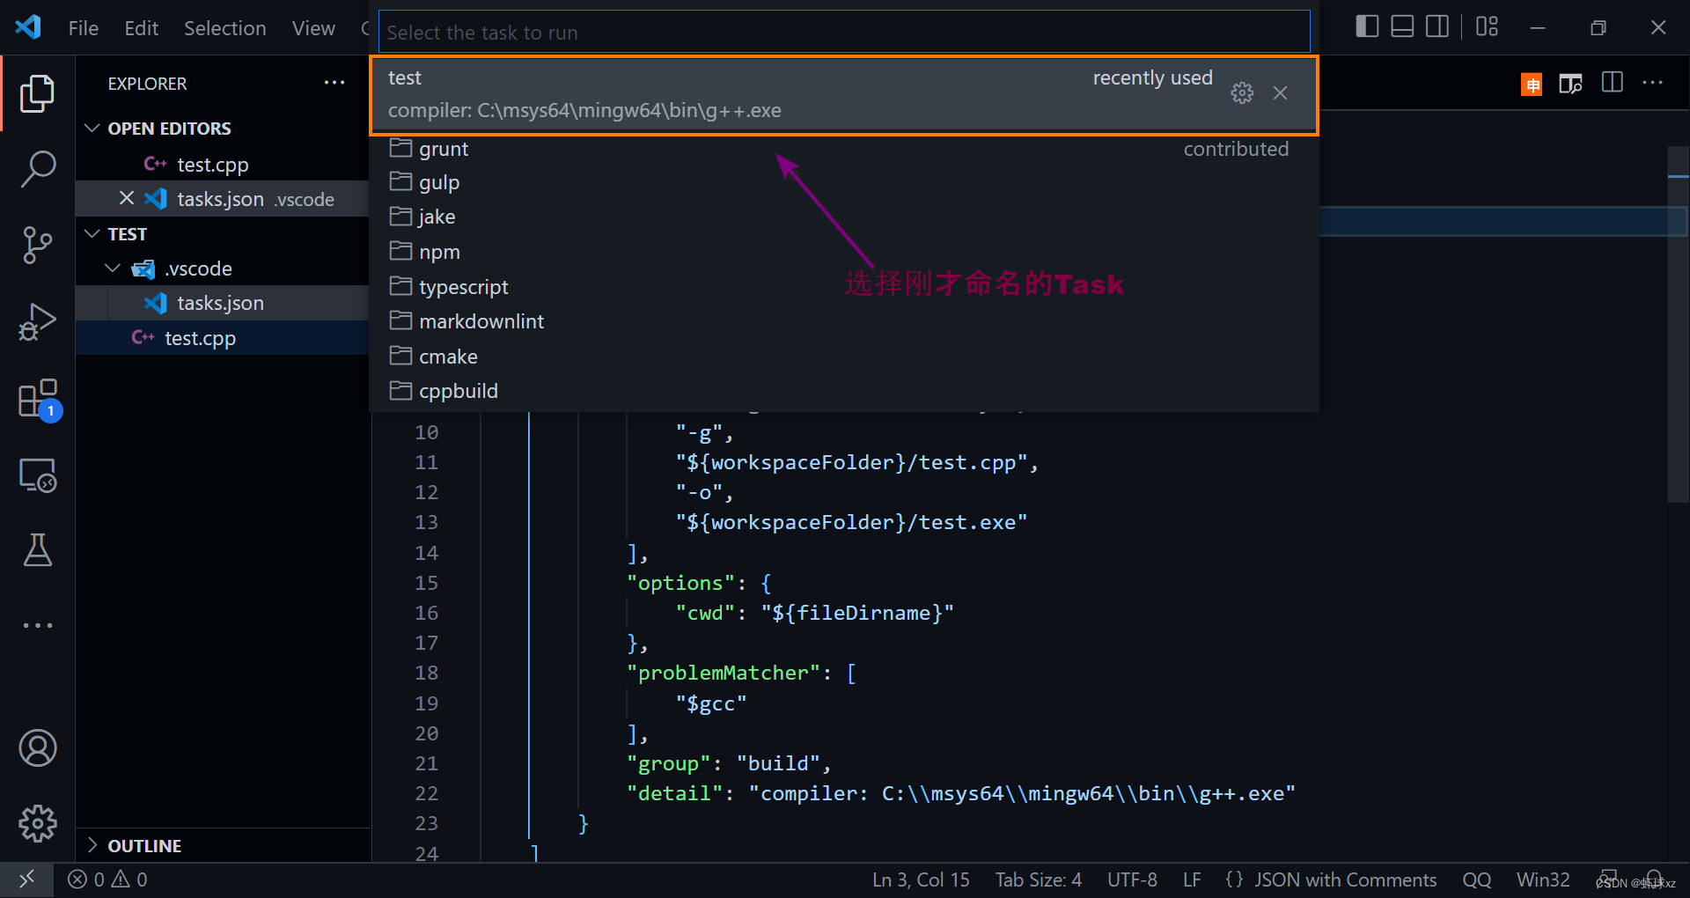
Task: Click the editor vertical scrollbar
Action: 1677,326
